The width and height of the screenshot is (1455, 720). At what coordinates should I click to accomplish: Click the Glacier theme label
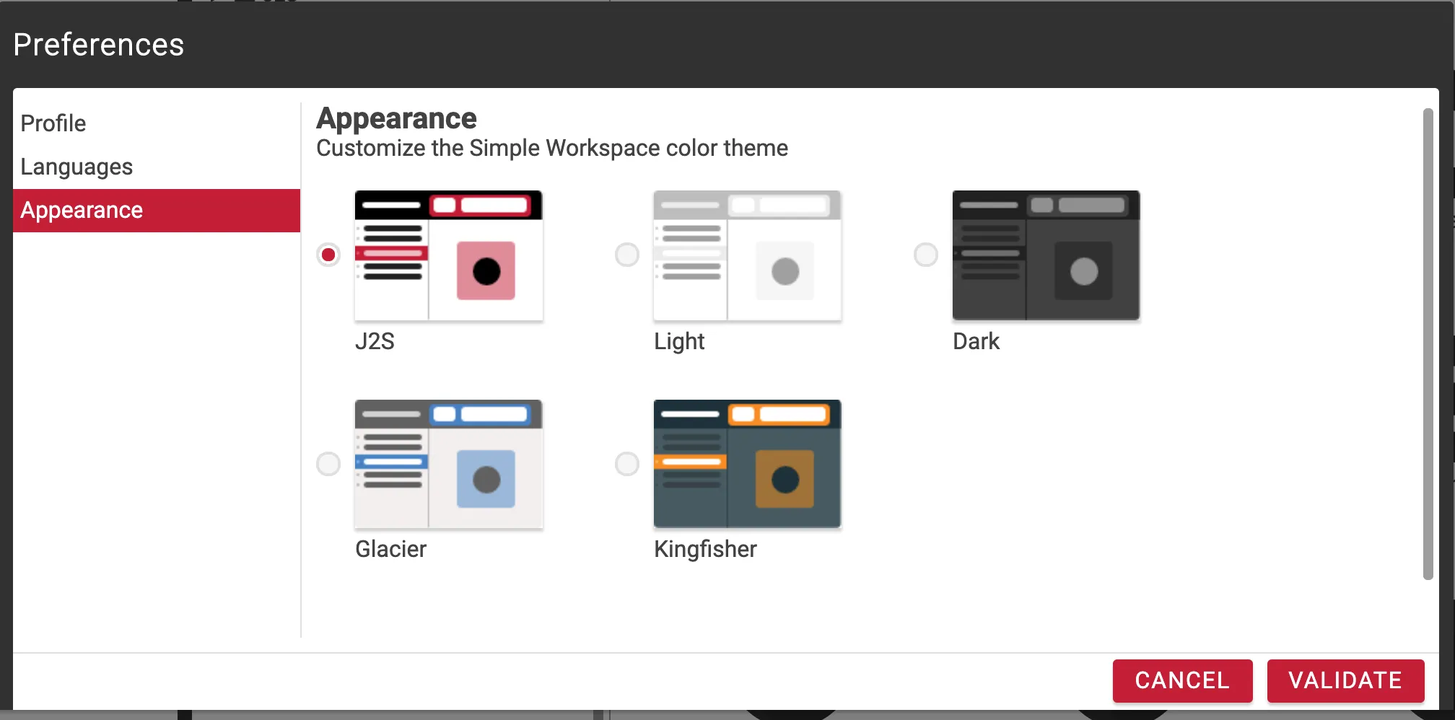tap(390, 549)
